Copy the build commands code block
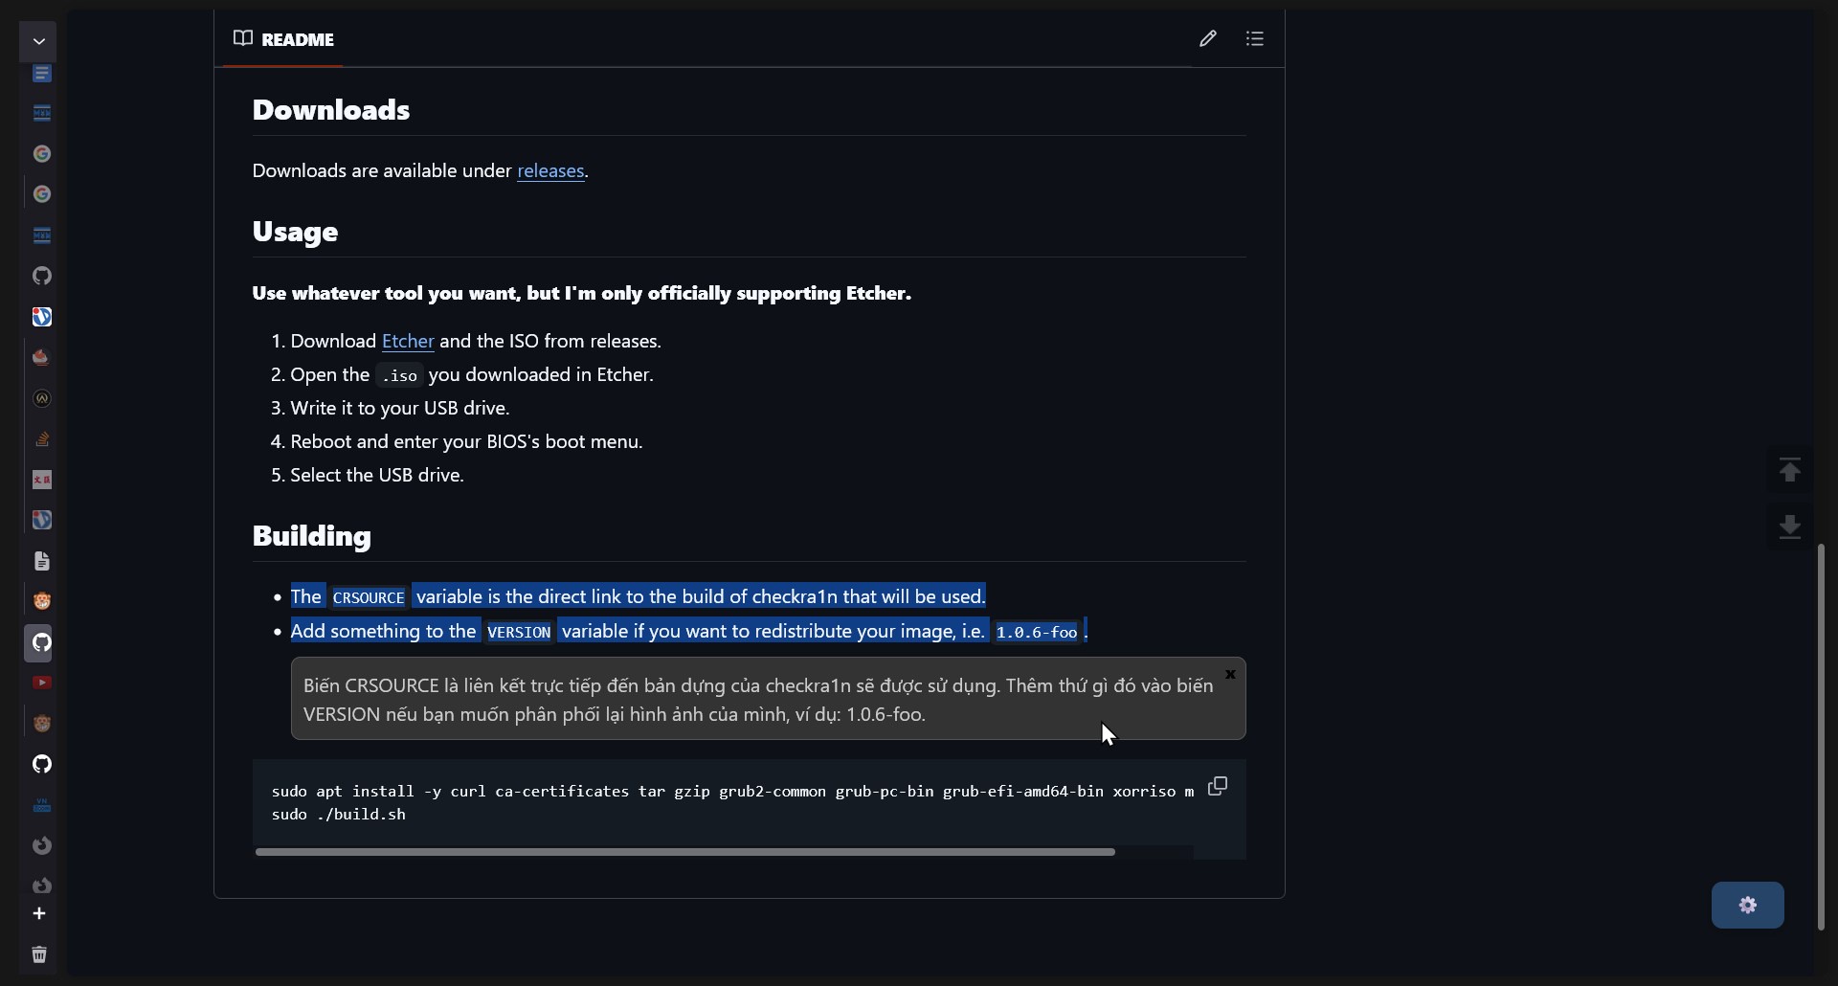This screenshot has width=1838, height=986. click(1218, 787)
